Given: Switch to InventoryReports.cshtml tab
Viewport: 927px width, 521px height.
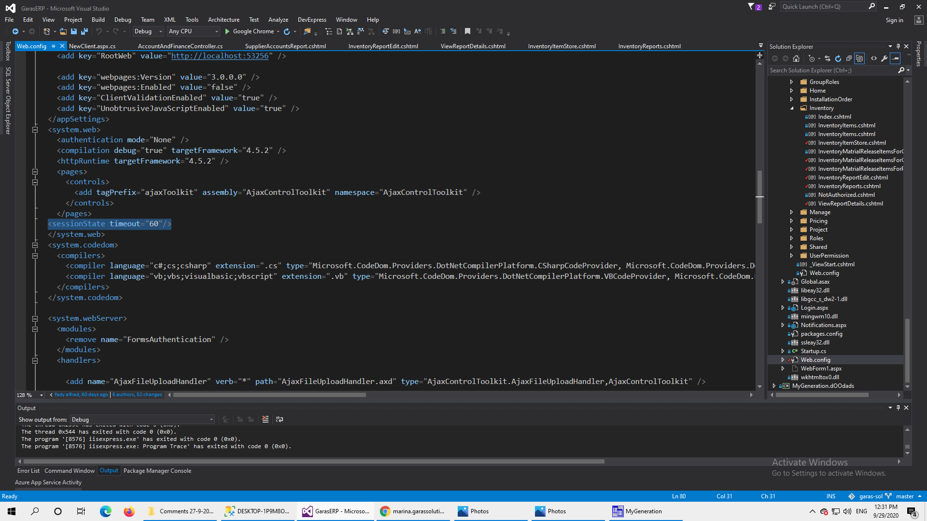Looking at the screenshot, I should (649, 46).
